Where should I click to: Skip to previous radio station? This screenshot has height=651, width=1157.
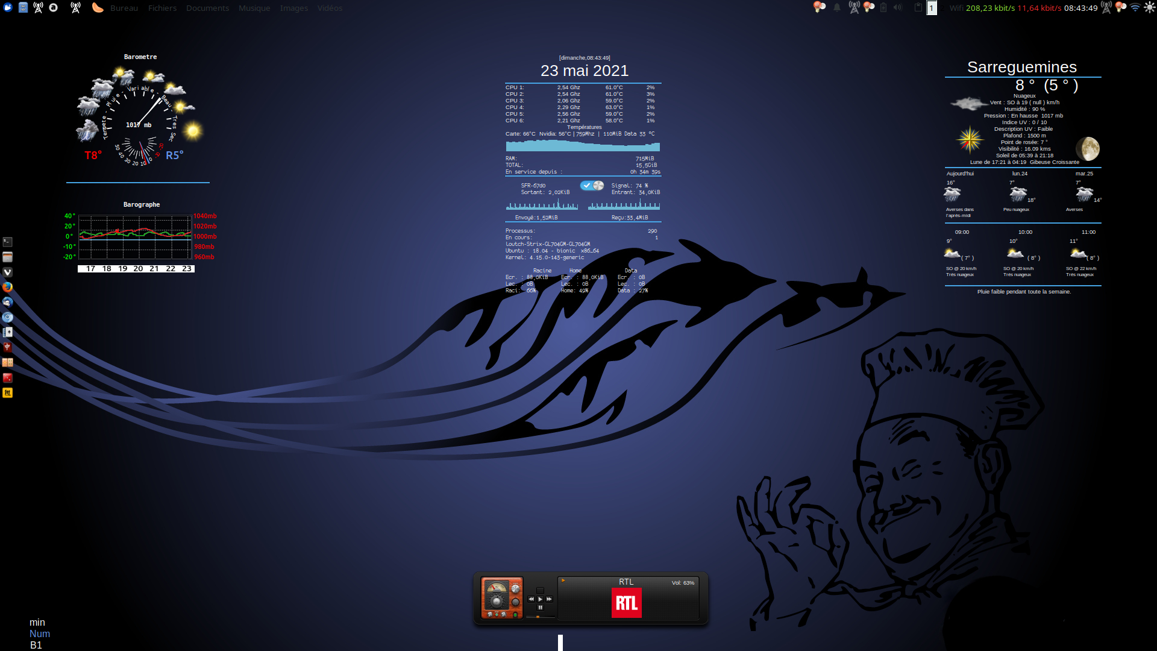[531, 599]
